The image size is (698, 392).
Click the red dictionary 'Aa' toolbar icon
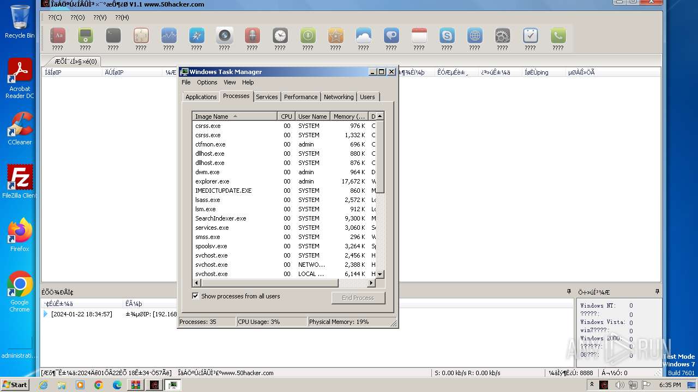pyautogui.click(x=58, y=36)
